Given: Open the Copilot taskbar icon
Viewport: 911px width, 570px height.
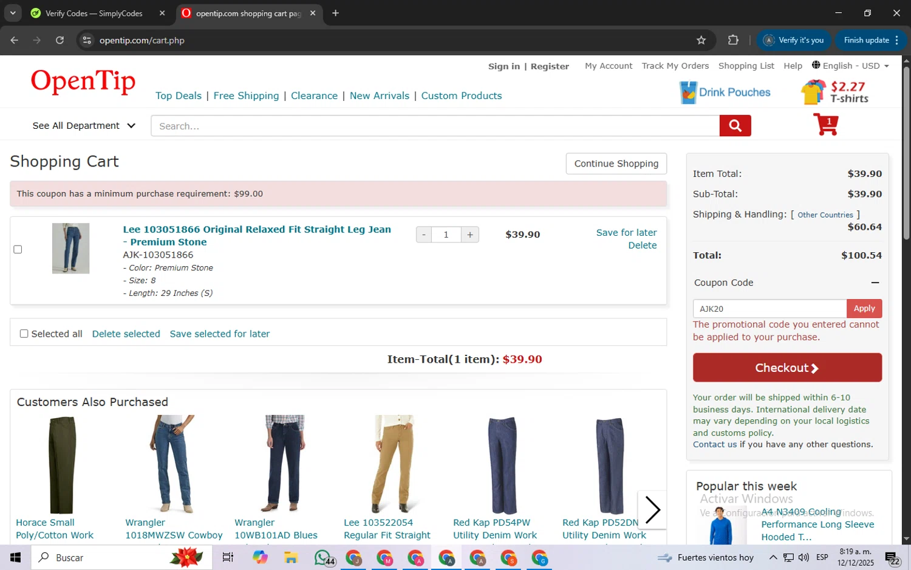Looking at the screenshot, I should (x=260, y=557).
